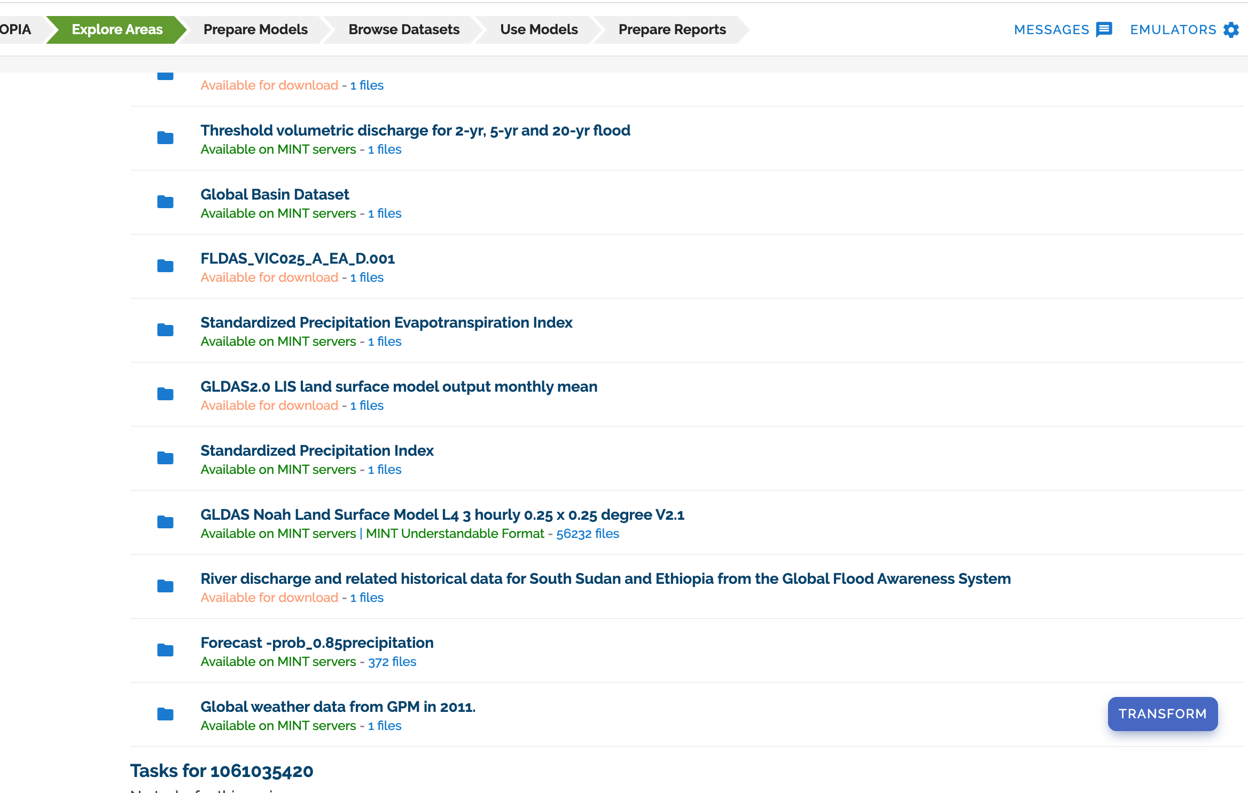Open Standardized Precipitation Index dataset title
This screenshot has height=793, width=1248.
pyautogui.click(x=317, y=450)
